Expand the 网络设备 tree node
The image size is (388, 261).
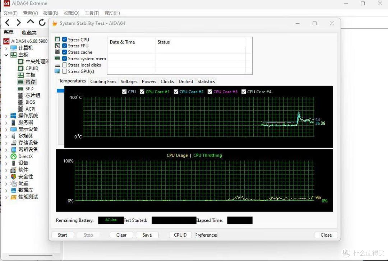tap(6, 150)
